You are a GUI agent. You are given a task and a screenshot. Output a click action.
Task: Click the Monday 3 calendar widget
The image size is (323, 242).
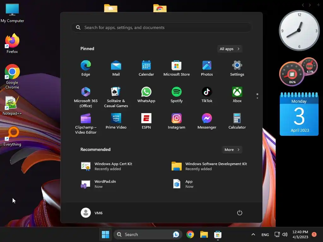pos(299,114)
